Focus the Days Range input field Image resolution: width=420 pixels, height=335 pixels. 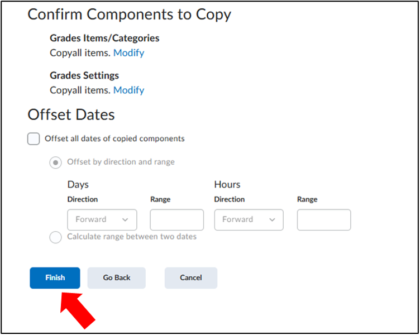[177, 220]
